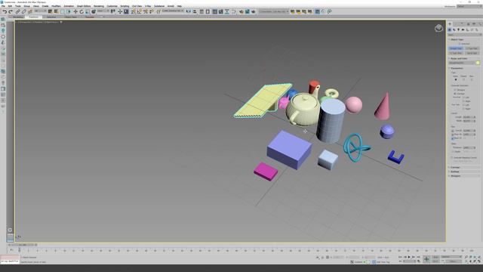Click the Redo arrow in main toolbar
The image size is (483, 272).
pos(11,12)
